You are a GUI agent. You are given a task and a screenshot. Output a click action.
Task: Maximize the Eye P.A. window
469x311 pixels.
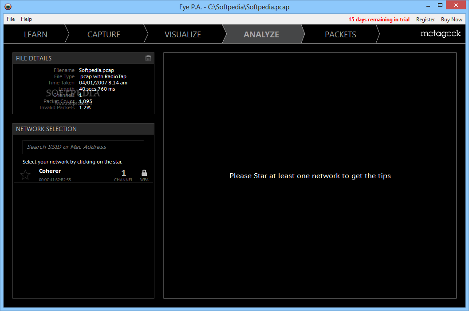pyautogui.click(x=440, y=5)
